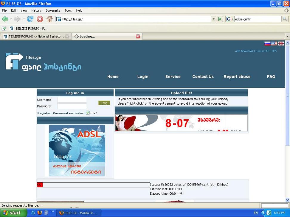Open the Contact Us navigation link
This screenshot has height=217, width=290.
[x=203, y=77]
